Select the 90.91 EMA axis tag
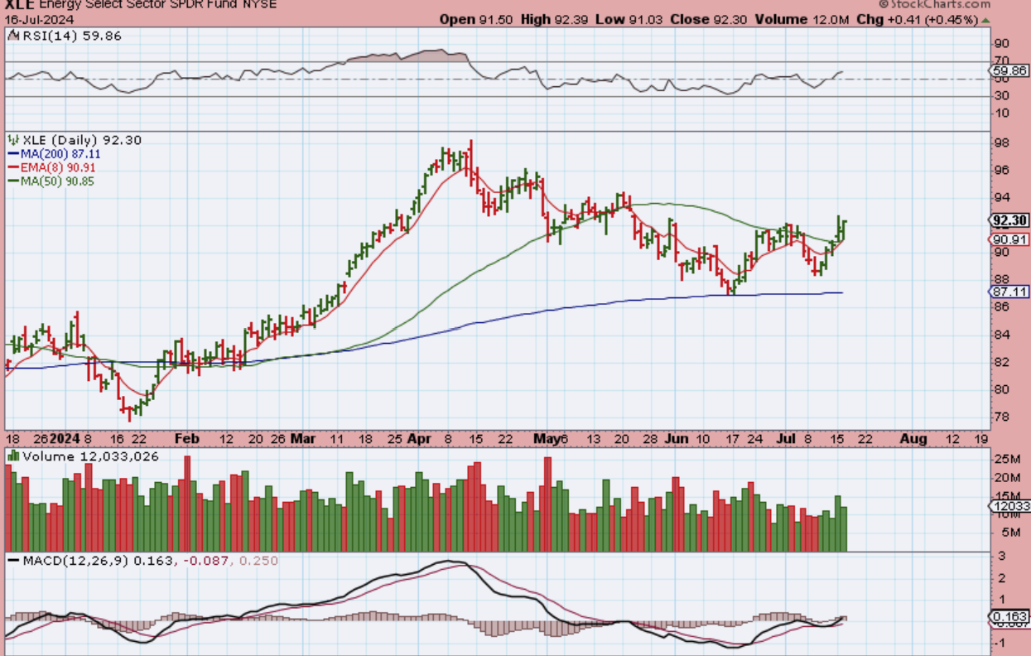1031x656 pixels. tap(1010, 239)
